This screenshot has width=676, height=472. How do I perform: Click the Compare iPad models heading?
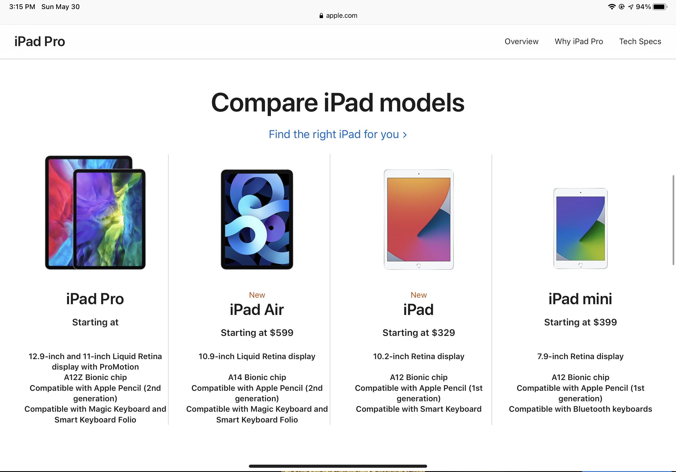(x=338, y=103)
